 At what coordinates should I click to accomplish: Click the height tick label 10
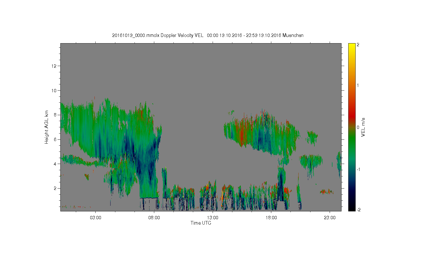(54, 91)
